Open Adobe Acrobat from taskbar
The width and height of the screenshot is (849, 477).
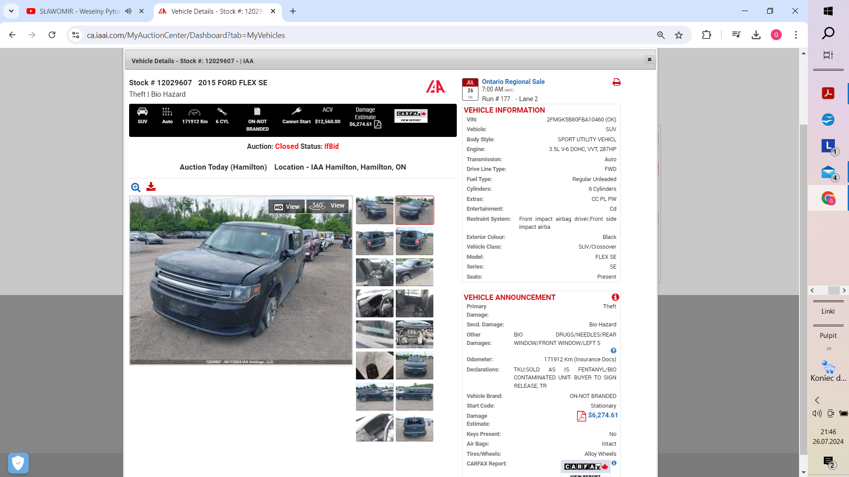(828, 93)
